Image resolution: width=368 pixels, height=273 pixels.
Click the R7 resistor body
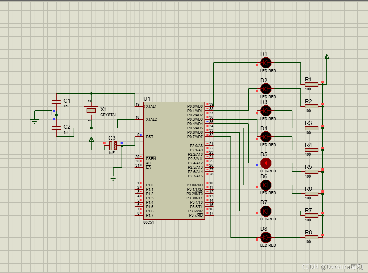[x=311, y=215]
